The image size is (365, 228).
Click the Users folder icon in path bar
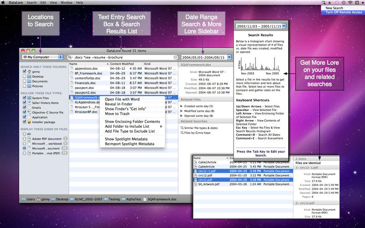24,199
